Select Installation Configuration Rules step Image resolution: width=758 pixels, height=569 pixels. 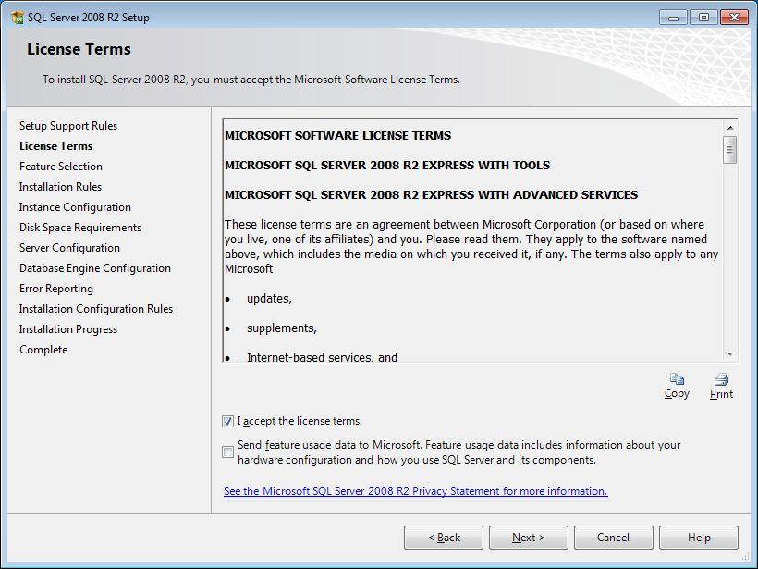(x=96, y=309)
